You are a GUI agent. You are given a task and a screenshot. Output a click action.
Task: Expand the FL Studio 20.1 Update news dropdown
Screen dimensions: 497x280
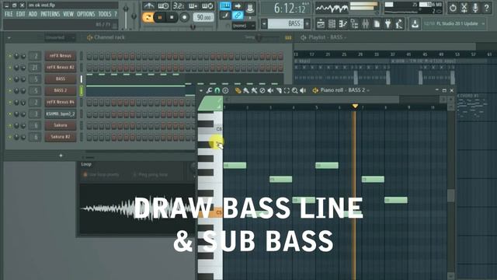(483, 24)
